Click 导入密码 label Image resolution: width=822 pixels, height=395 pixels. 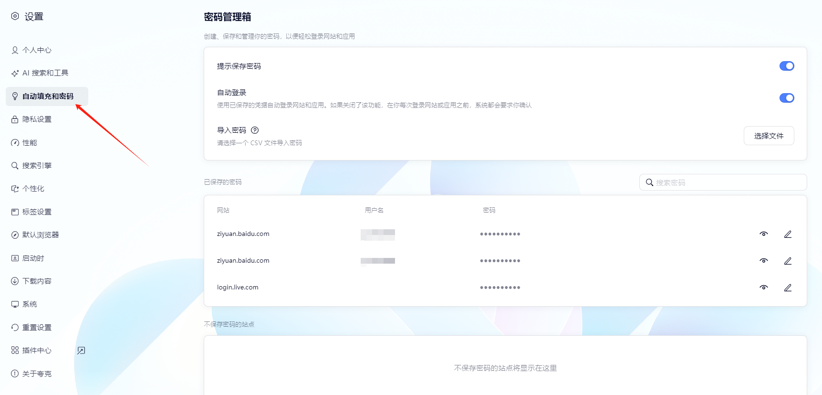tap(231, 130)
